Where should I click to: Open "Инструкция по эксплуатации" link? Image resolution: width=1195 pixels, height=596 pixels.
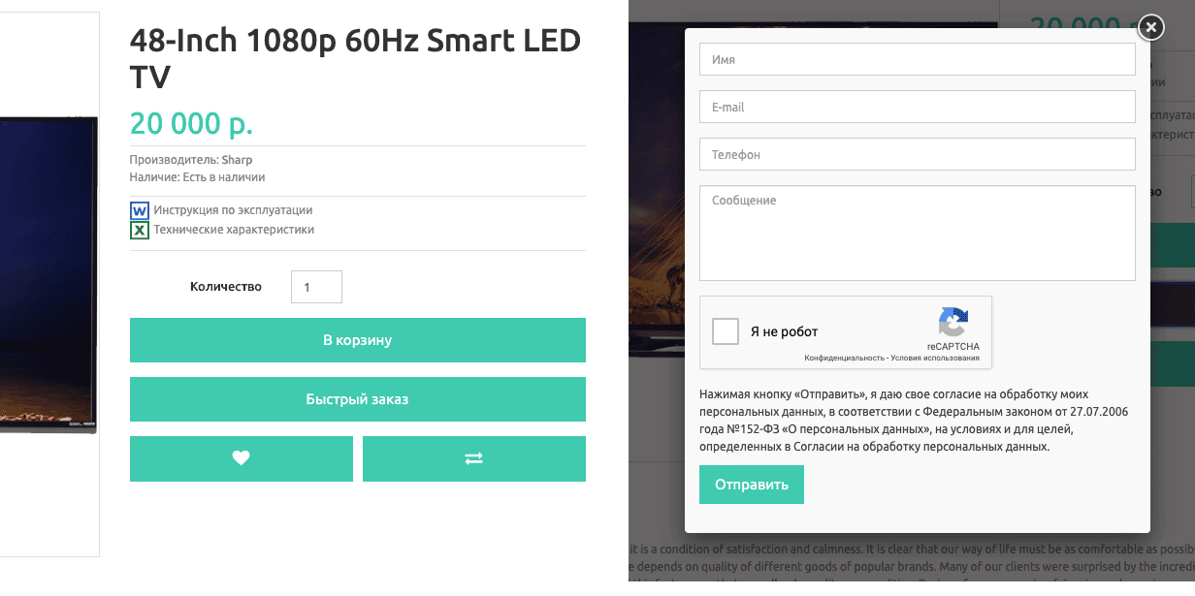click(x=233, y=210)
